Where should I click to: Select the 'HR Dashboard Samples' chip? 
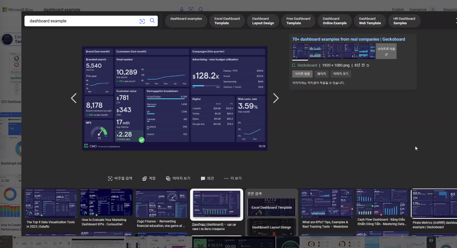pos(404,21)
